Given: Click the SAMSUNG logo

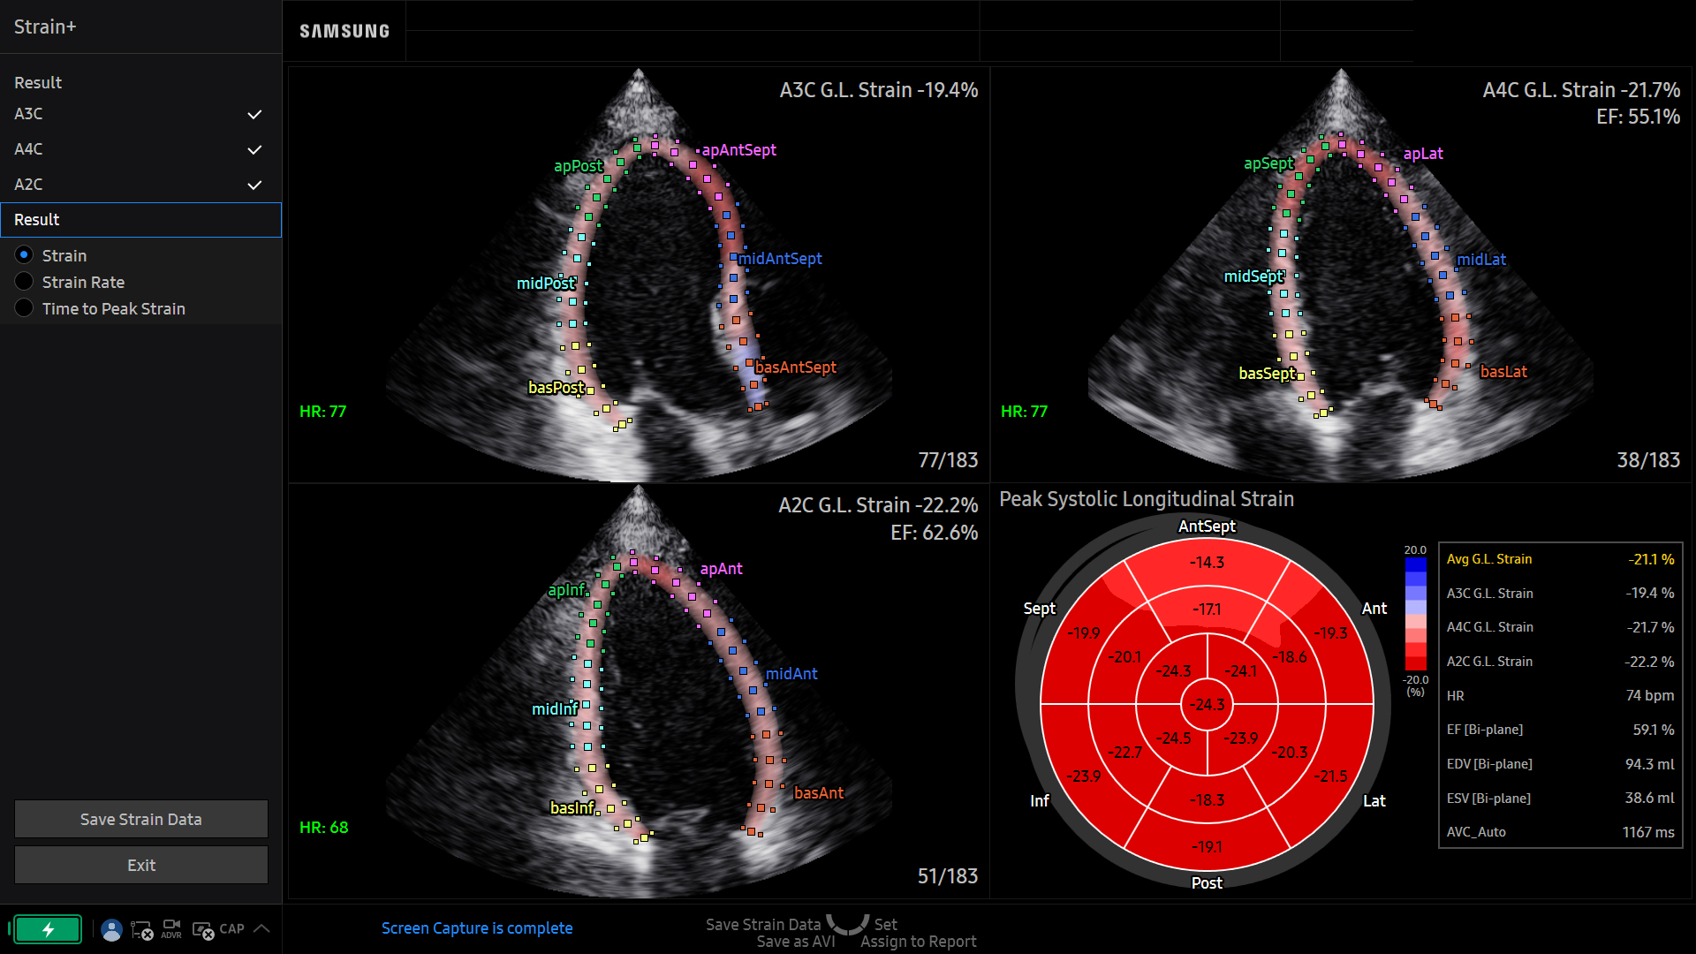Looking at the screenshot, I should tap(344, 31).
